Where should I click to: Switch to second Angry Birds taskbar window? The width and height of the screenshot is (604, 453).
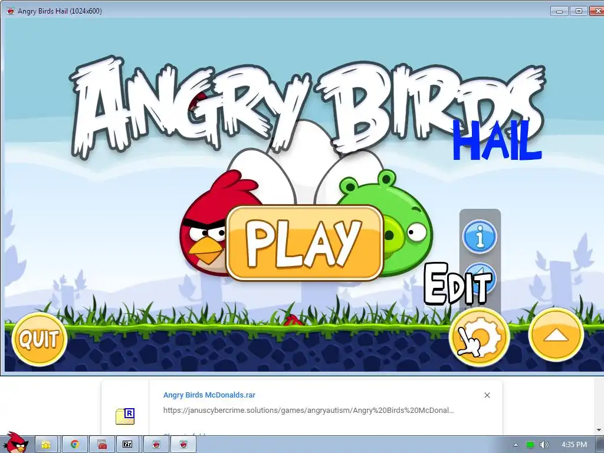tap(184, 445)
